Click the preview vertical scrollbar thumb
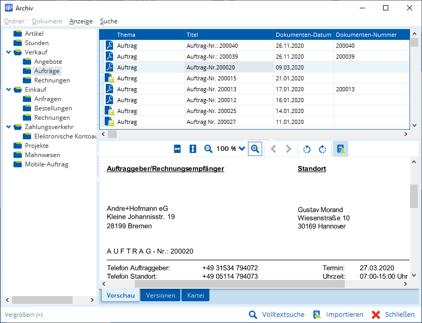Image resolution: width=422 pixels, height=323 pixels. [414, 196]
